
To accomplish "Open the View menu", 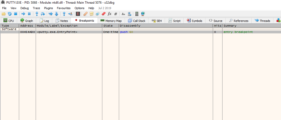I will tap(13, 8).
